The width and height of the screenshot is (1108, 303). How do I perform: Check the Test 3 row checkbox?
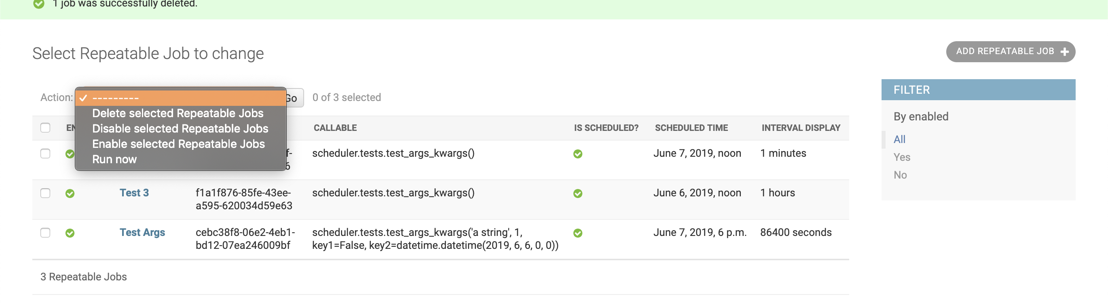(45, 193)
